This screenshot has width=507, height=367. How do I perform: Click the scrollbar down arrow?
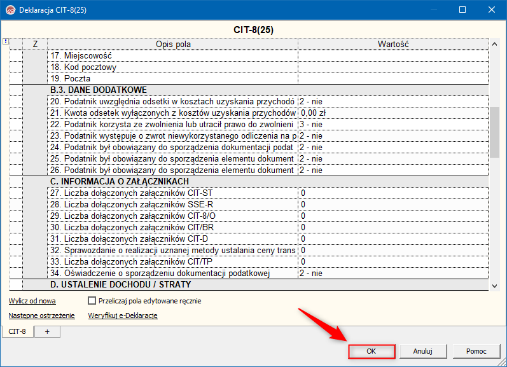click(x=494, y=286)
